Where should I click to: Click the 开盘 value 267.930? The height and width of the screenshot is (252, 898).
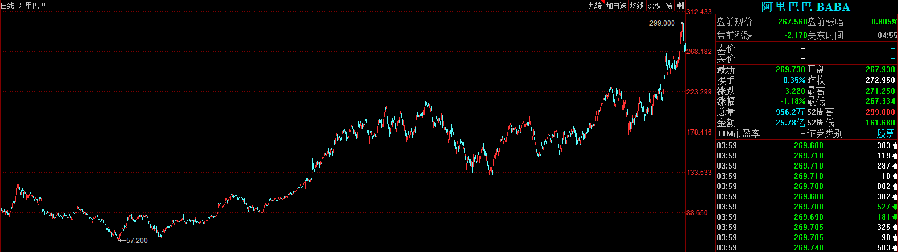tap(880, 69)
